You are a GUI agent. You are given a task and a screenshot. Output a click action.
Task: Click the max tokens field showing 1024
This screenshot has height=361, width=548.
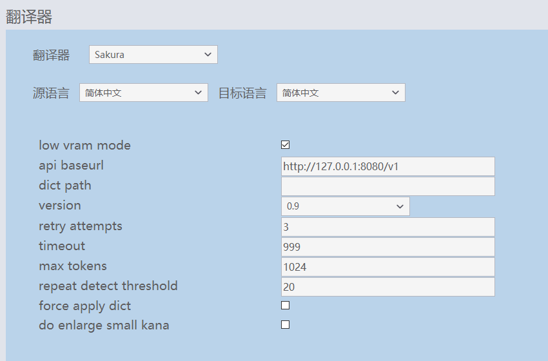coord(388,267)
